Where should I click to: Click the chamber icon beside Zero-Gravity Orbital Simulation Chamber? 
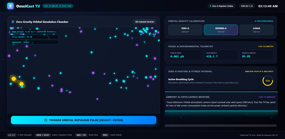click(x=13, y=22)
